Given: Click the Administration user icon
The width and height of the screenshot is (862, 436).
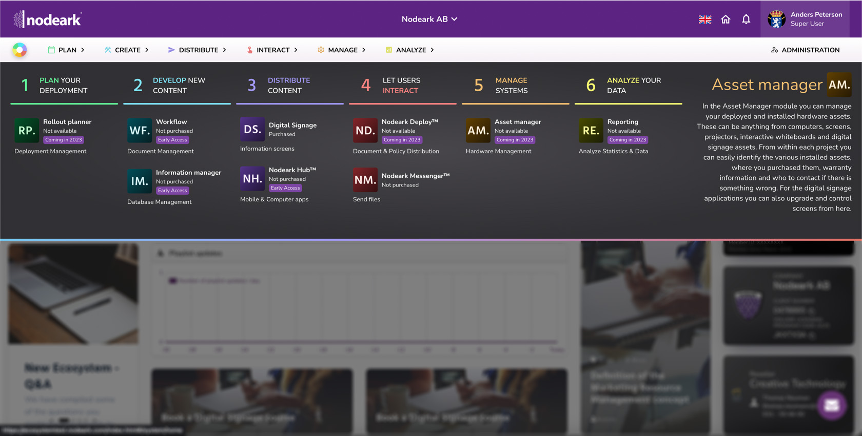Looking at the screenshot, I should pos(775,50).
